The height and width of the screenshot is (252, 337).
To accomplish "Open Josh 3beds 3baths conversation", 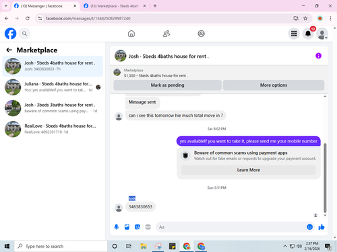I will pyautogui.click(x=53, y=108).
